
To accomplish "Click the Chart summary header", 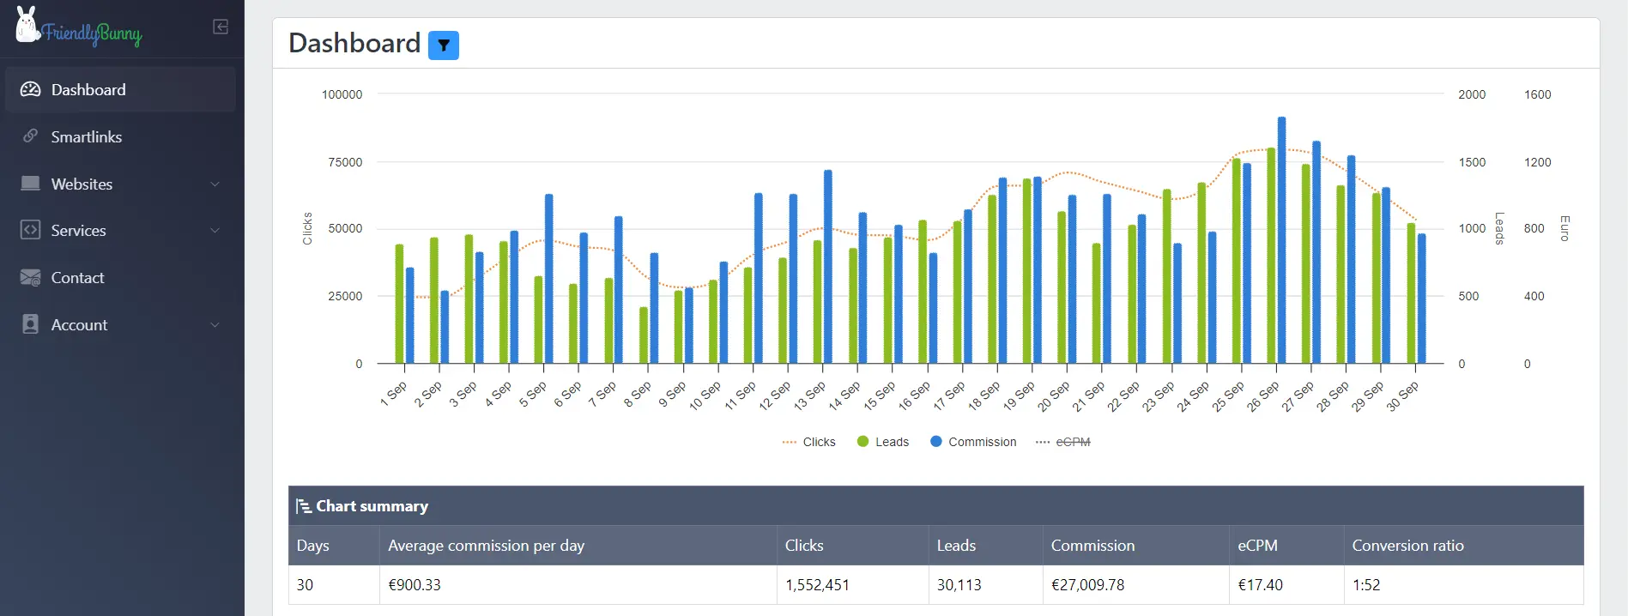I will tap(372, 506).
